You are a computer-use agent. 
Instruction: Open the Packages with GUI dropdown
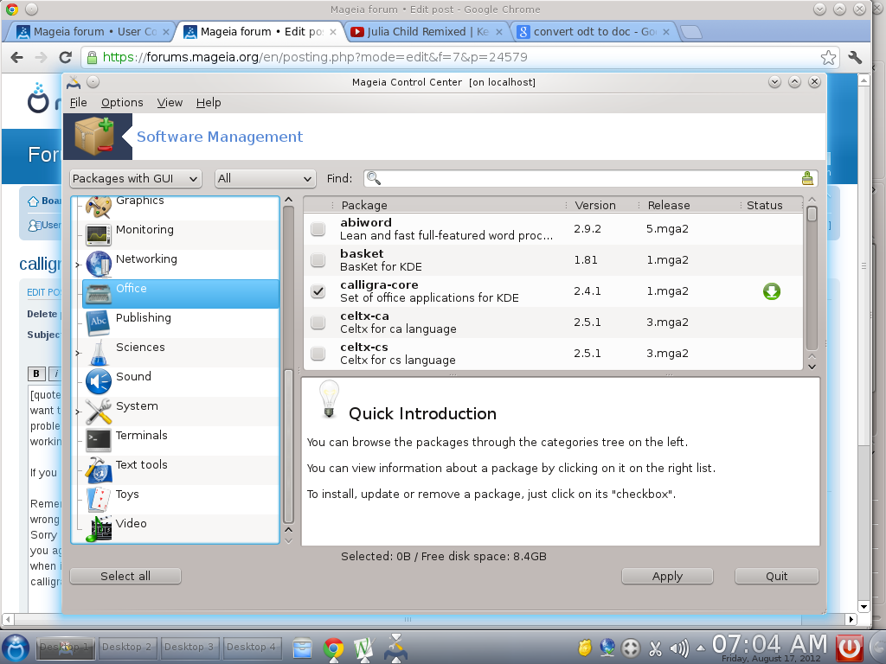pos(136,178)
